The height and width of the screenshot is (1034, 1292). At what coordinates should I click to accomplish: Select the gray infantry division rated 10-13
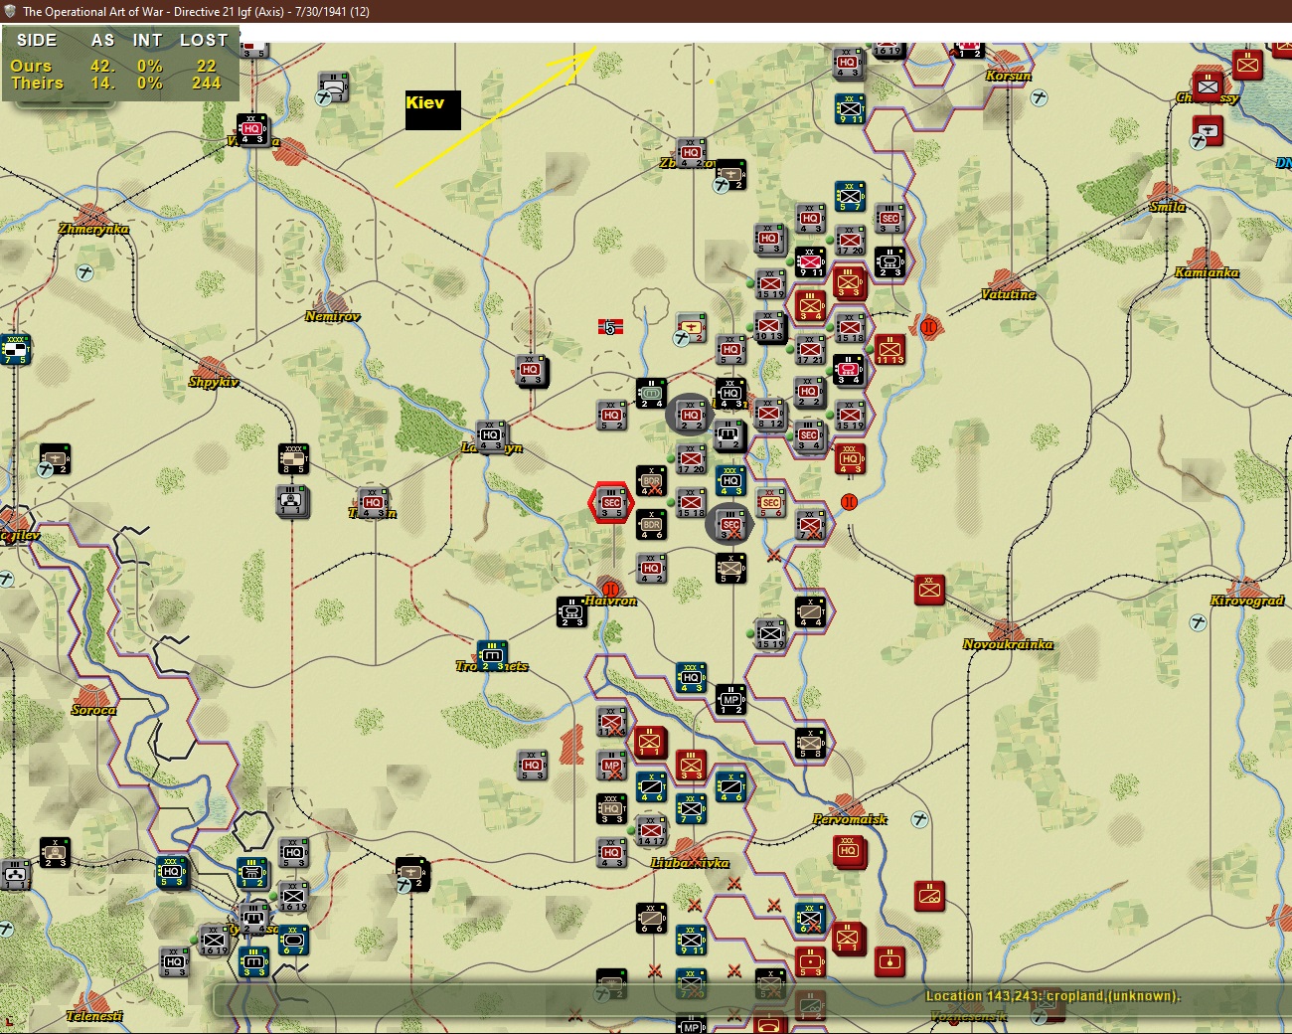pos(770,326)
